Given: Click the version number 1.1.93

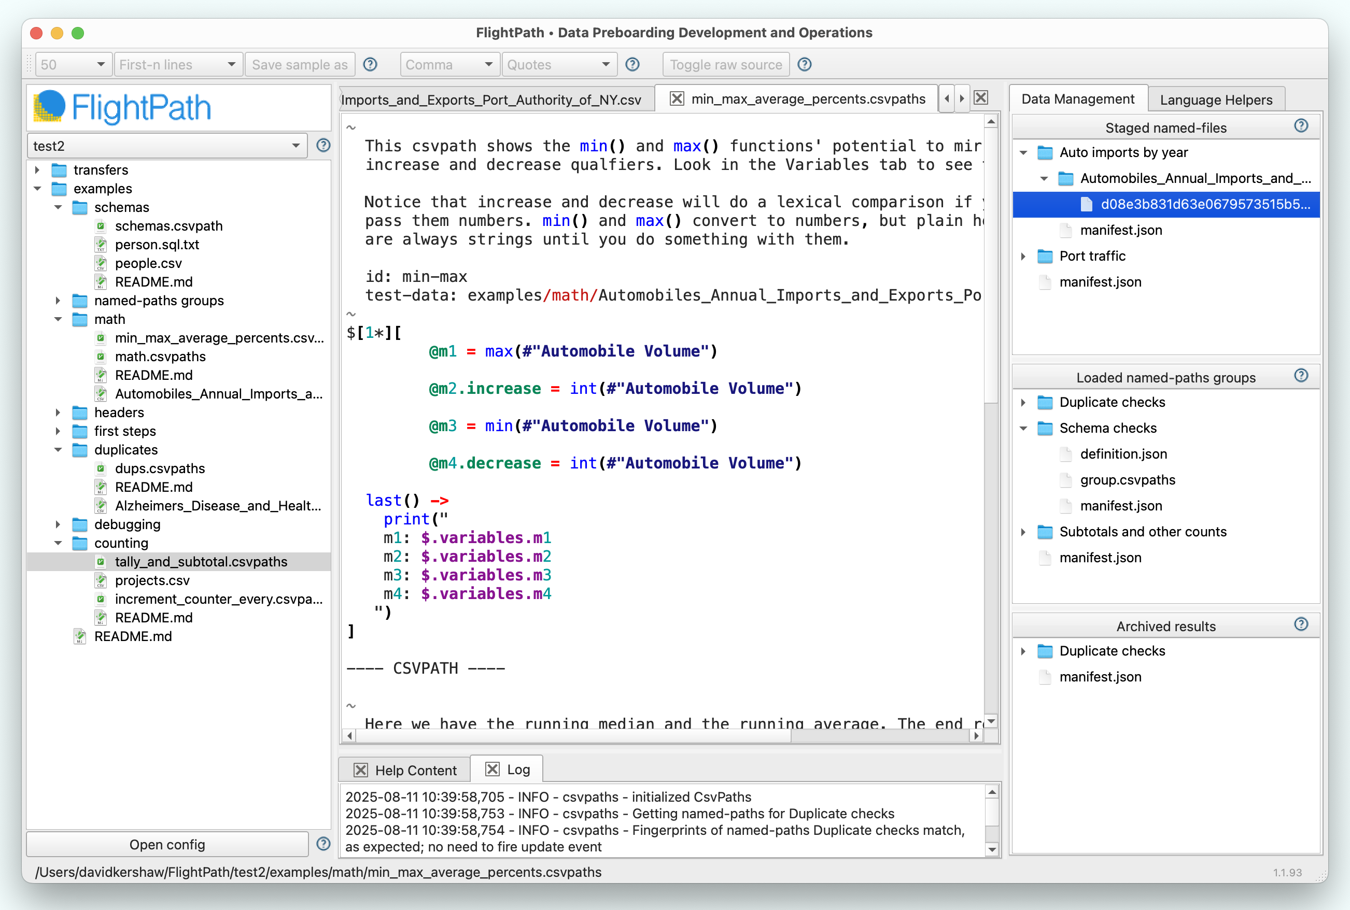Looking at the screenshot, I should (x=1287, y=872).
